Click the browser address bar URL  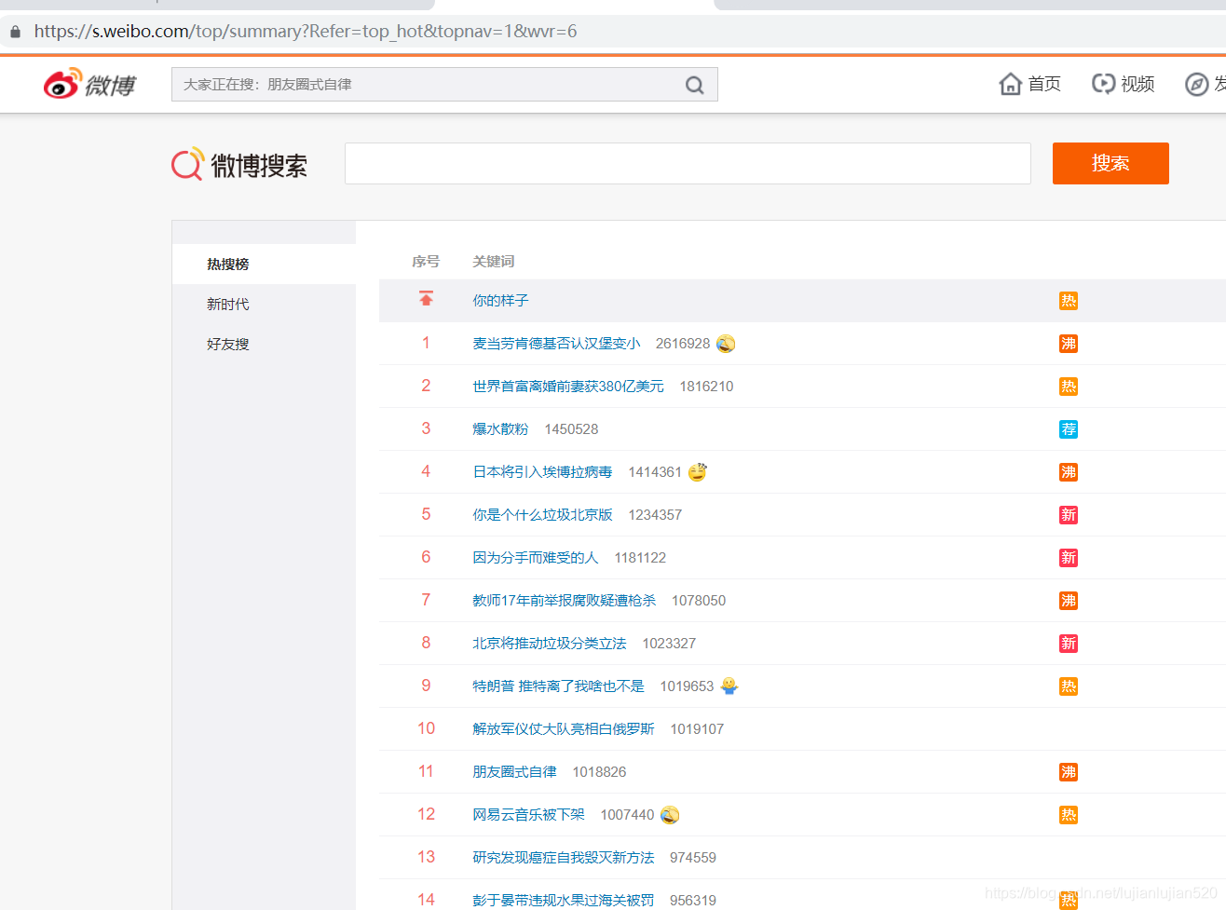click(307, 31)
